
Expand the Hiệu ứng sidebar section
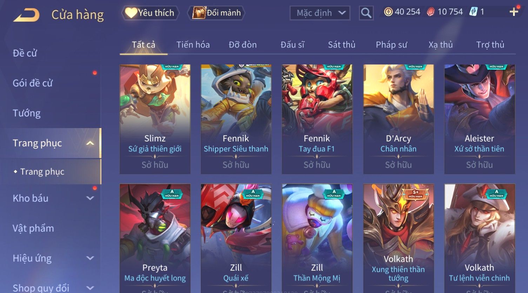click(90, 258)
